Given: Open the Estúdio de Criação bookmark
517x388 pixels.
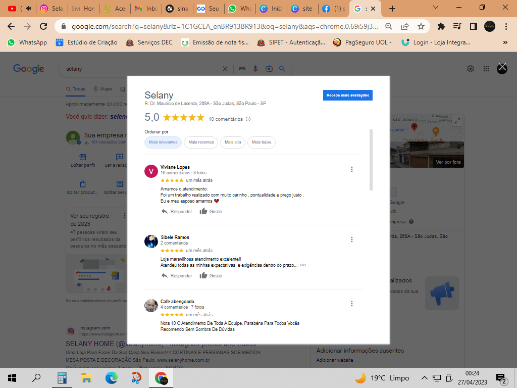Looking at the screenshot, I should click(x=87, y=42).
